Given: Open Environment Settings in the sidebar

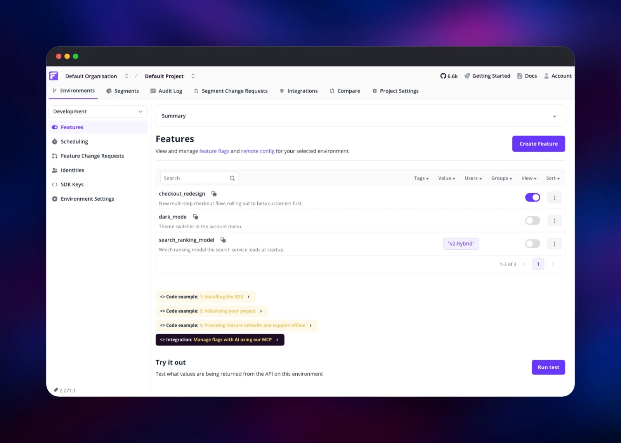Looking at the screenshot, I should (x=98, y=199).
